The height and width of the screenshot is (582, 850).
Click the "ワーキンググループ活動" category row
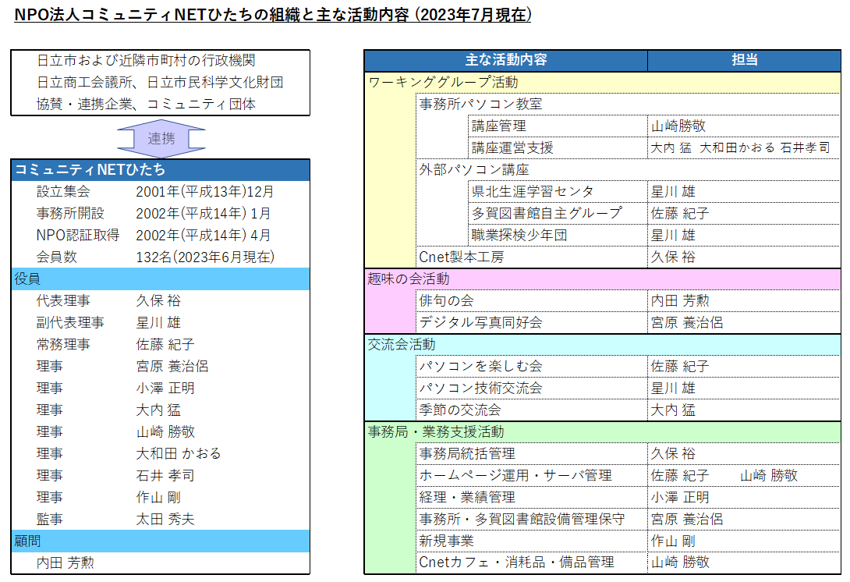pos(602,82)
